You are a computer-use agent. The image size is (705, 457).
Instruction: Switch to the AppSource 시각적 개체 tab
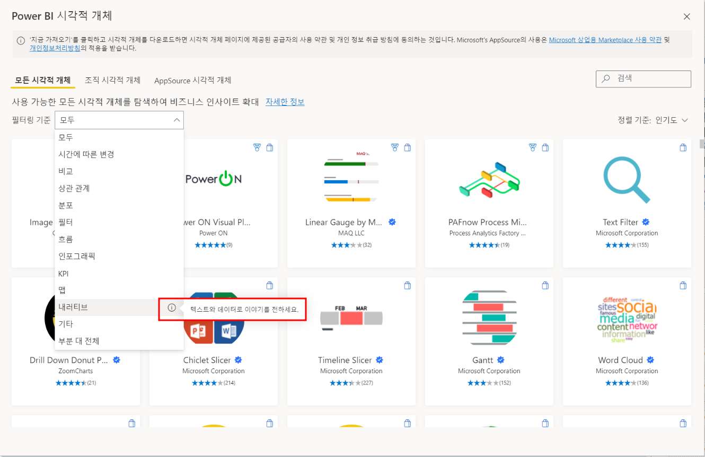tap(193, 81)
